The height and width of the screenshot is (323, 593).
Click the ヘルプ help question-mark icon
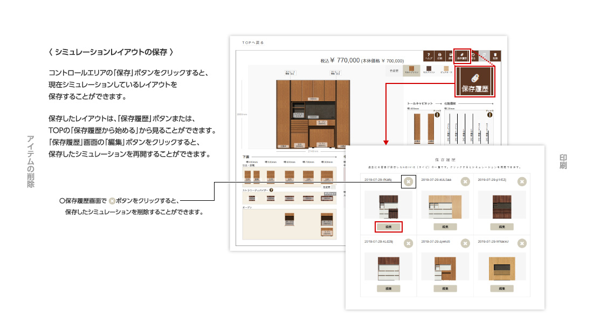coord(429,55)
